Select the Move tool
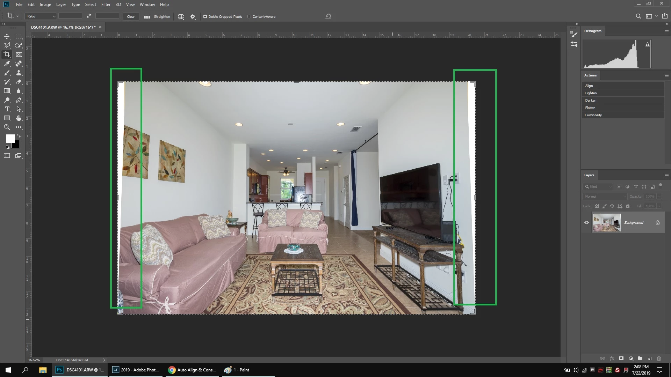 point(7,36)
